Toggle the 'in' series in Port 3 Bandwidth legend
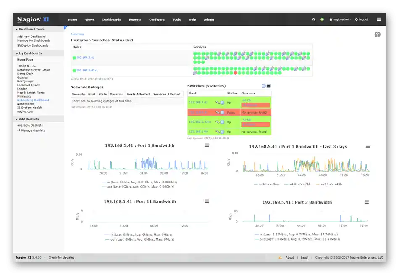Viewport: 399px width, 275px height. [x=296, y=234]
